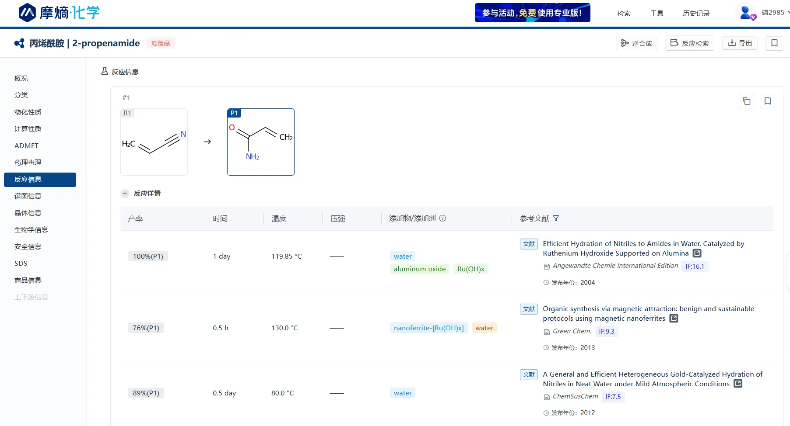Click the IF:9.3 impact factor badge
This screenshot has height=426, width=790.
coord(607,331)
